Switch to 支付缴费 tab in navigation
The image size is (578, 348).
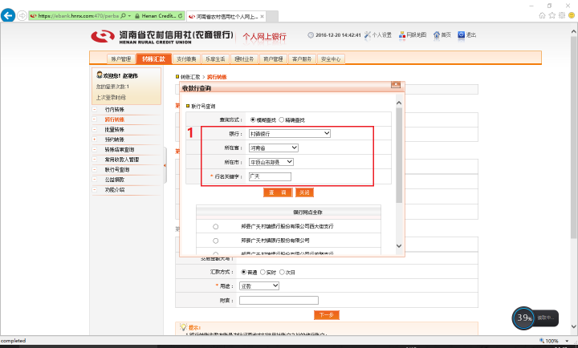click(187, 59)
